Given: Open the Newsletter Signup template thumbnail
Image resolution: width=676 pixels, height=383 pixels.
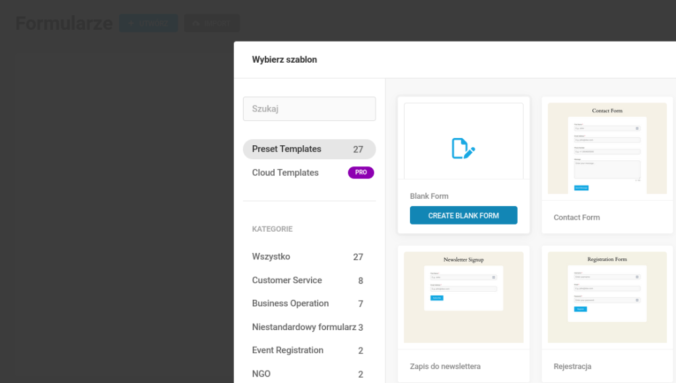Looking at the screenshot, I should pyautogui.click(x=463, y=297).
